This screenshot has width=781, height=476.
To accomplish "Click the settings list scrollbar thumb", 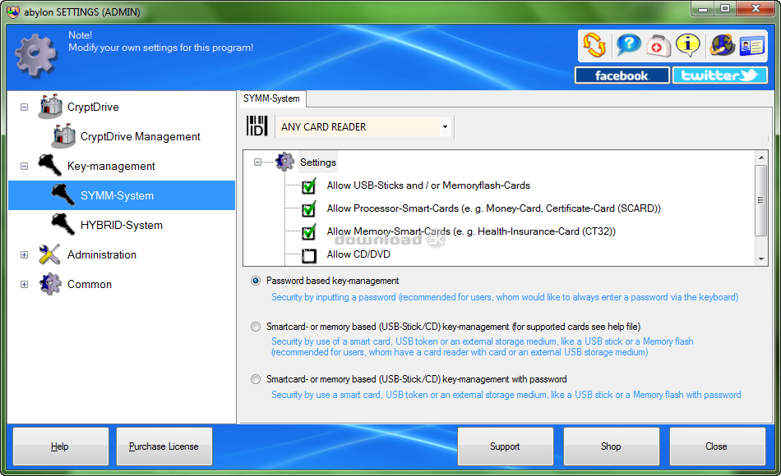I will click(760, 200).
